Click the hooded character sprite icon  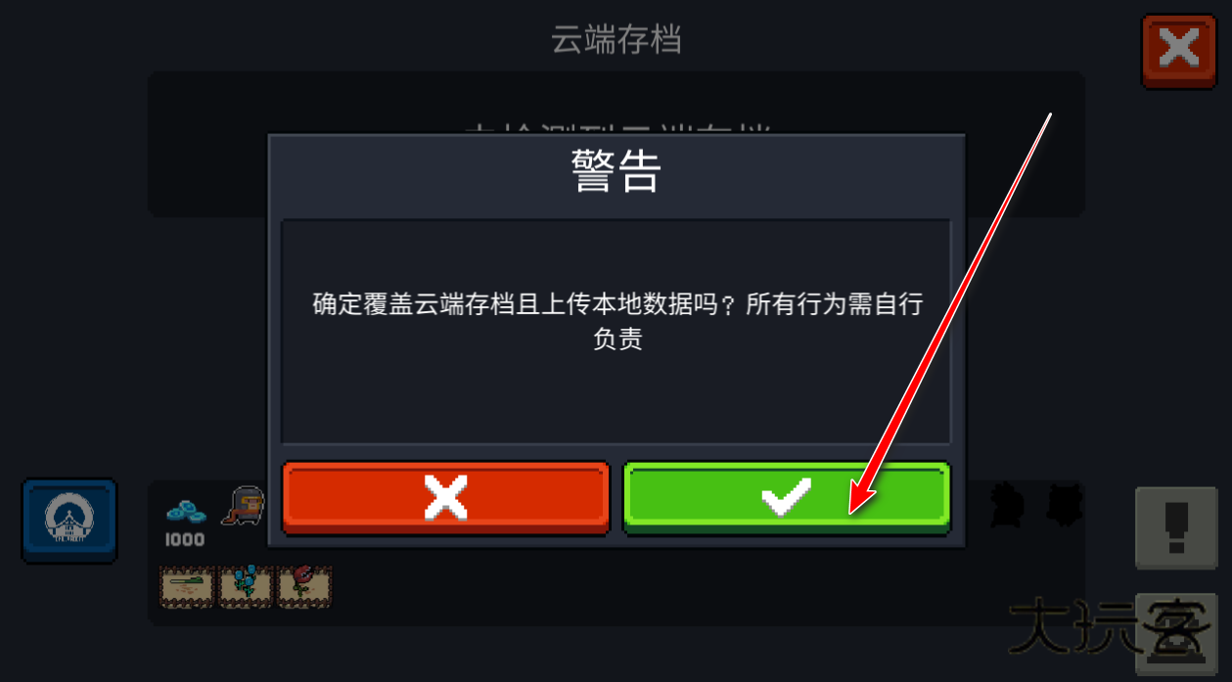pyautogui.click(x=243, y=506)
